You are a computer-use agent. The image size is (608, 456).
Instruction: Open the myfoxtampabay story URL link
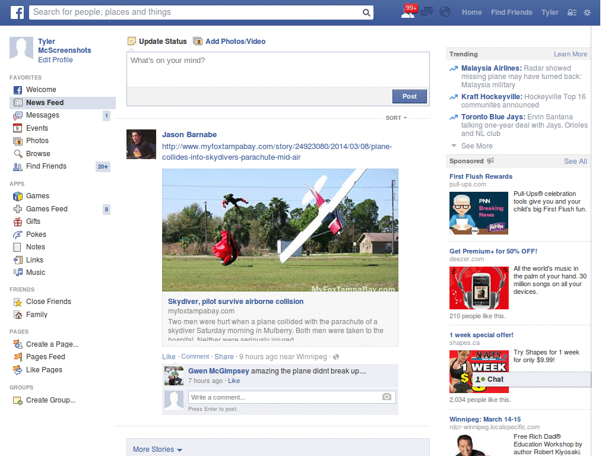click(x=277, y=152)
